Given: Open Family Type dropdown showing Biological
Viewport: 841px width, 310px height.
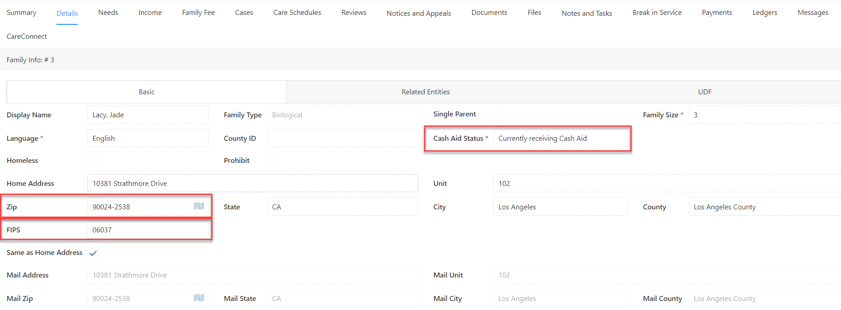Looking at the screenshot, I should [x=342, y=115].
